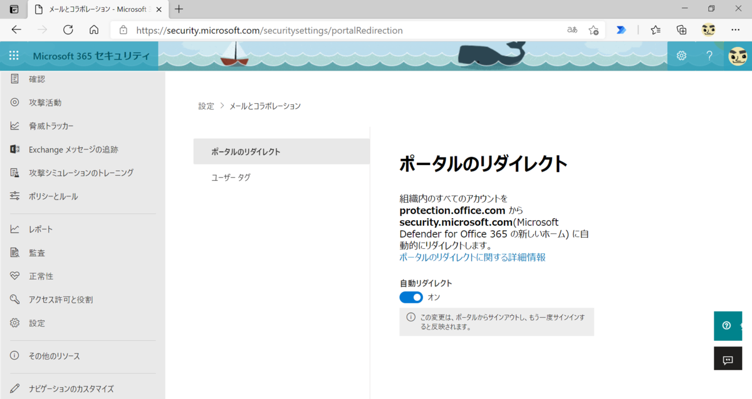Open the browser collections icon
The image size is (752, 399).
pos(682,29)
